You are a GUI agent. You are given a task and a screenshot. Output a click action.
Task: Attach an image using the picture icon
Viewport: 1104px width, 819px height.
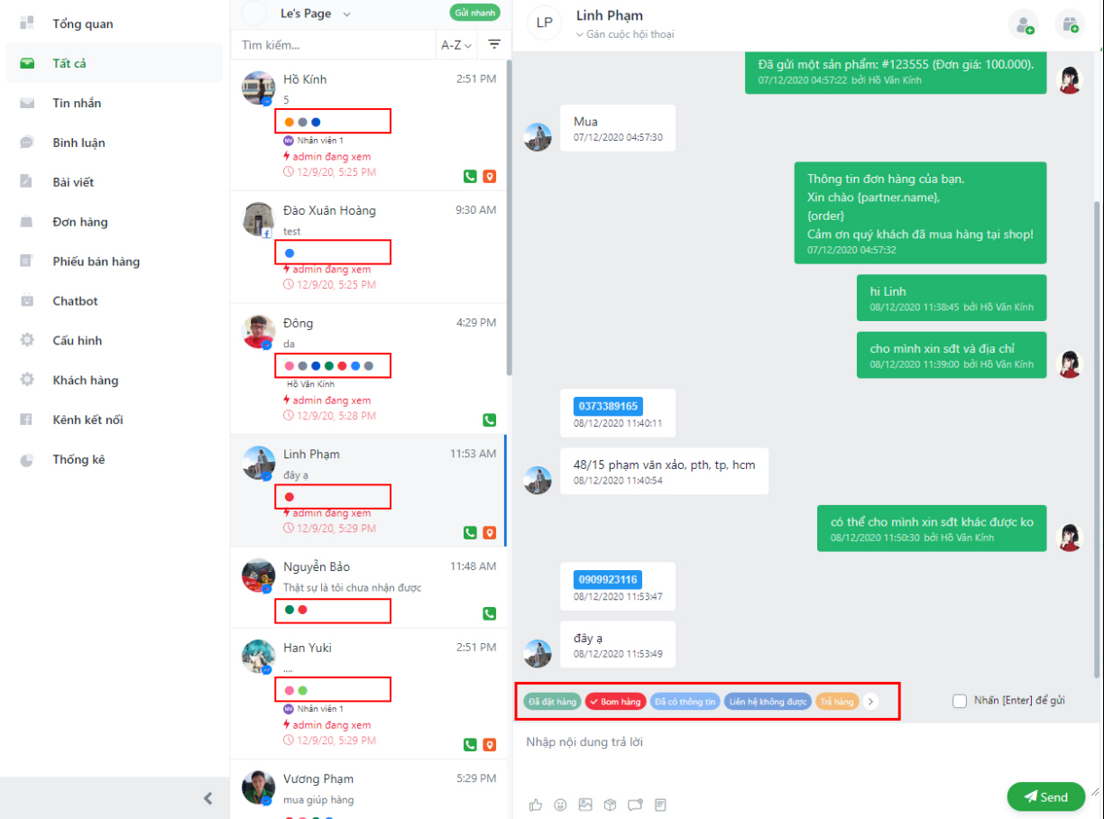(x=585, y=805)
